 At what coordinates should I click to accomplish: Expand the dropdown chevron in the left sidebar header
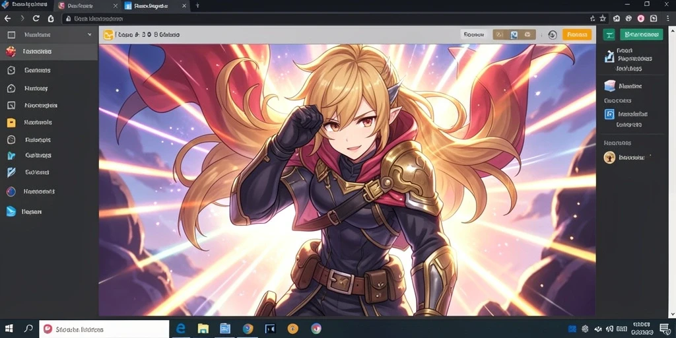click(x=90, y=35)
